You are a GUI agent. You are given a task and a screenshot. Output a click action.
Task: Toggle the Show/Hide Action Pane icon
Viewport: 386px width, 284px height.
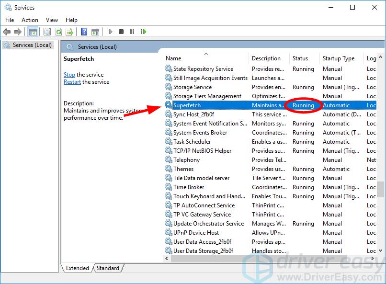pyautogui.click(x=95, y=32)
